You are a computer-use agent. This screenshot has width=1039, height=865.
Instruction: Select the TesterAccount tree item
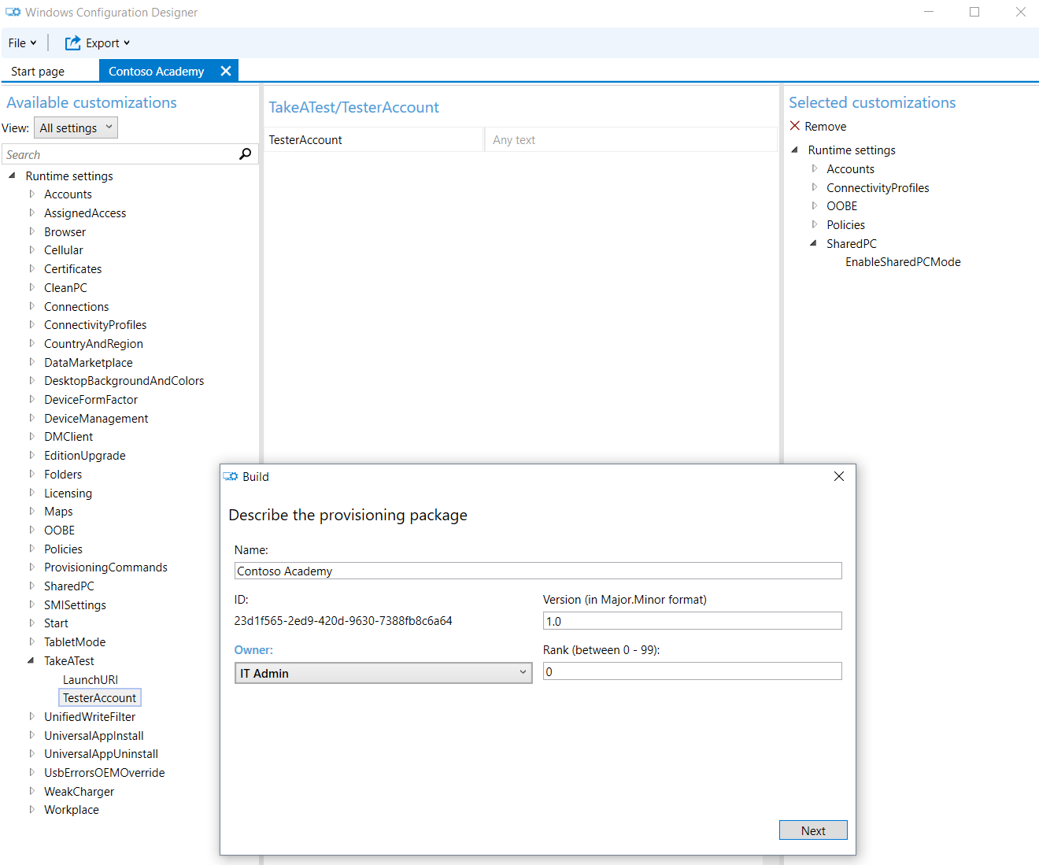[x=99, y=698]
